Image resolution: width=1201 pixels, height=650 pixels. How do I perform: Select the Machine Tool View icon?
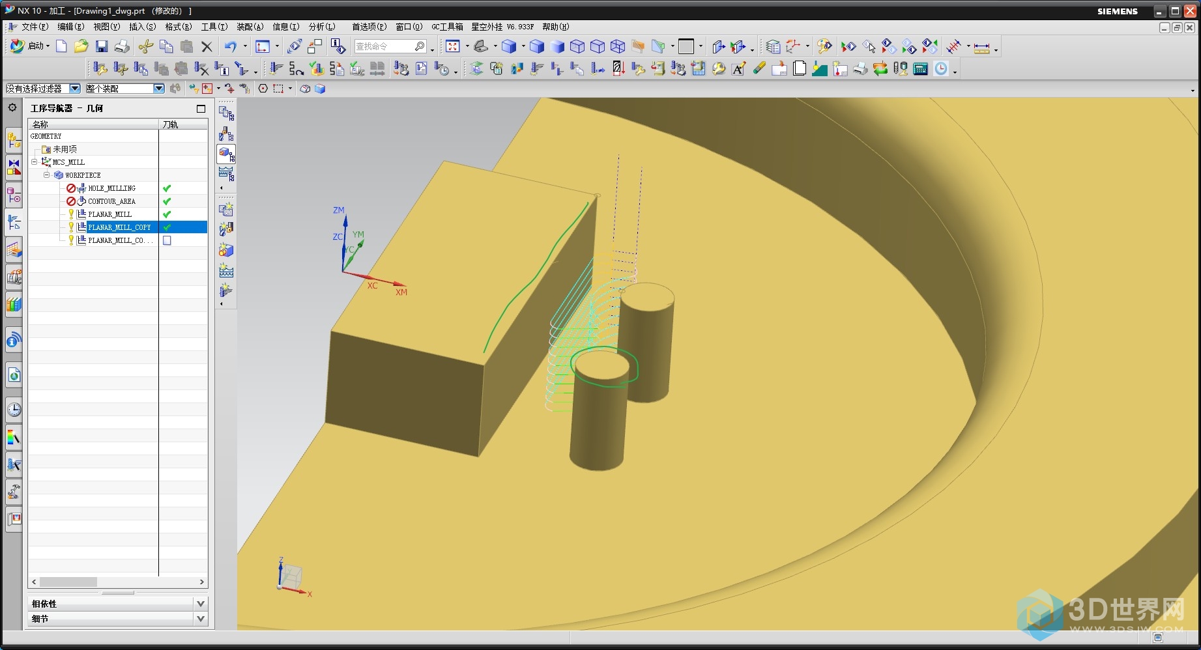click(226, 134)
